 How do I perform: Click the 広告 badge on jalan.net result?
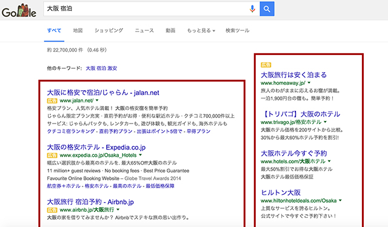(x=52, y=100)
